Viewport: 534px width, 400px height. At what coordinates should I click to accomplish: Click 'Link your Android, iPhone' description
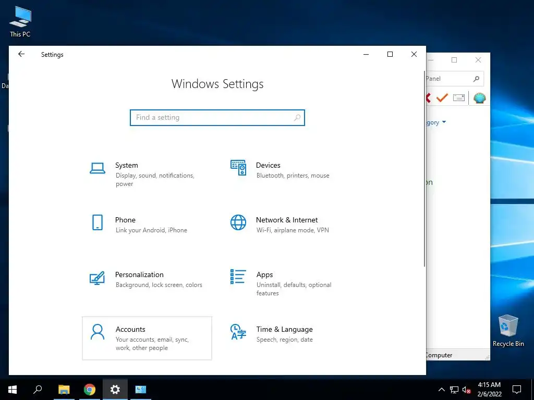pos(151,230)
